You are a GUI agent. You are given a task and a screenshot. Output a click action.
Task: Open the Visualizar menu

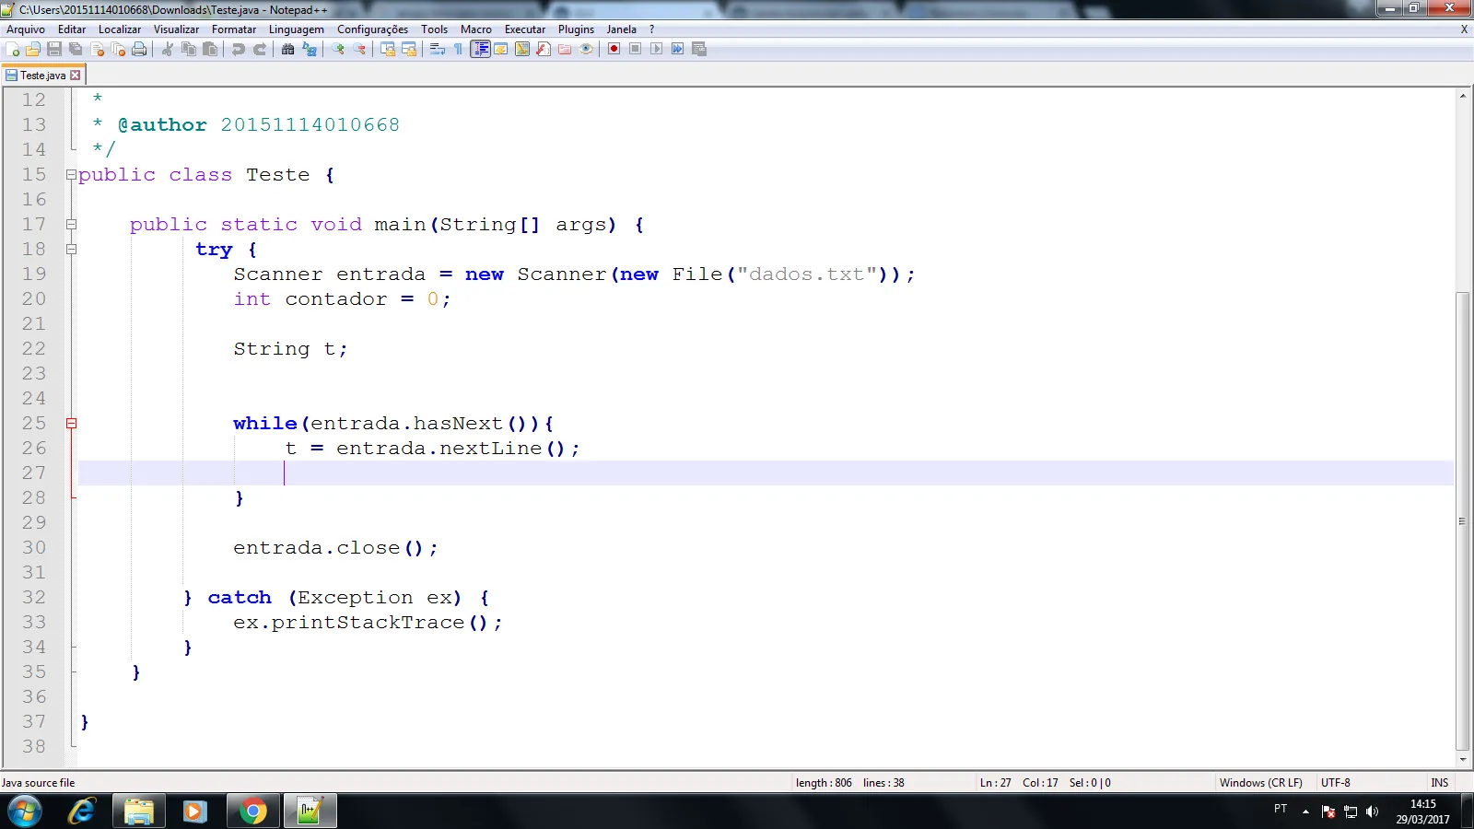point(176,29)
